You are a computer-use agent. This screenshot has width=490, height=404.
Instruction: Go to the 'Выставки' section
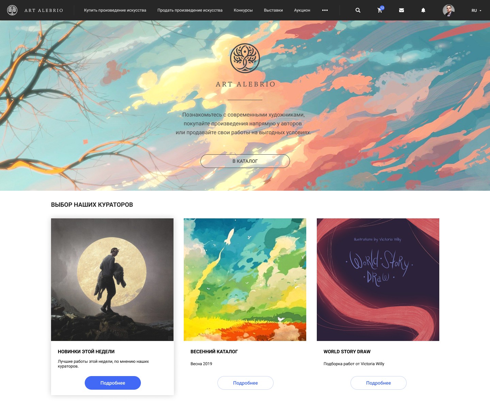tap(273, 10)
